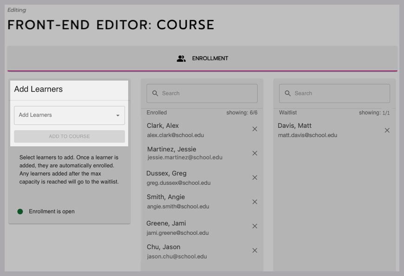Focus the Waitlist search field
Viewport: 404px width, 276px height.
(x=339, y=94)
